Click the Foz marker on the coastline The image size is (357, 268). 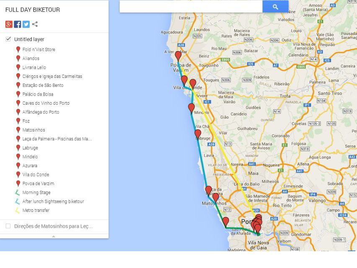click(x=226, y=222)
